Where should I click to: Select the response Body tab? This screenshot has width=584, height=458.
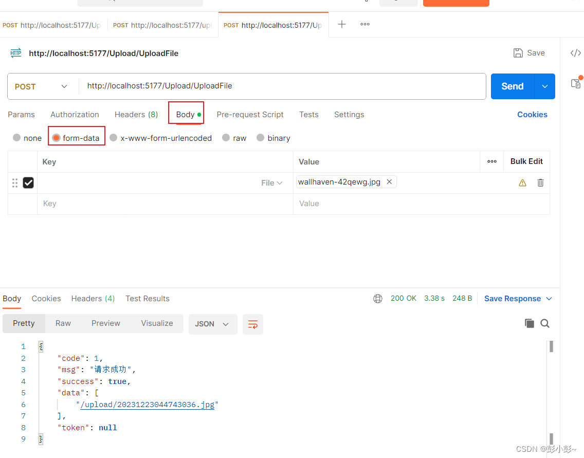[x=12, y=299]
